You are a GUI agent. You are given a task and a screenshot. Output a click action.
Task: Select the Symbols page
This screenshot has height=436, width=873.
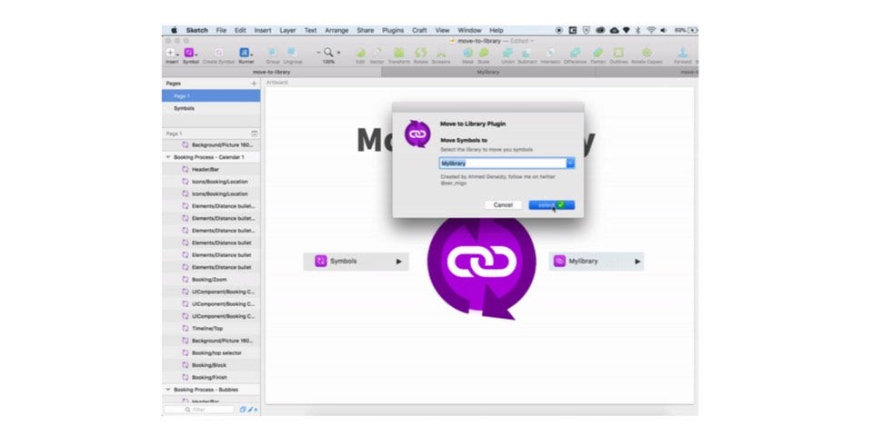[211, 108]
